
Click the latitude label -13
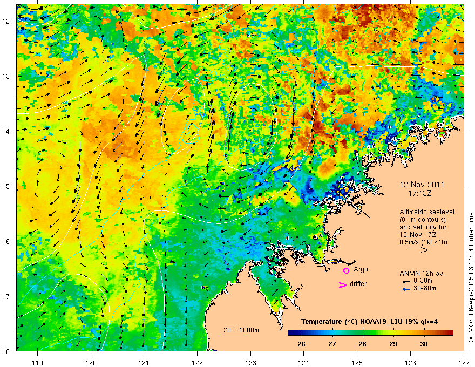5,76
